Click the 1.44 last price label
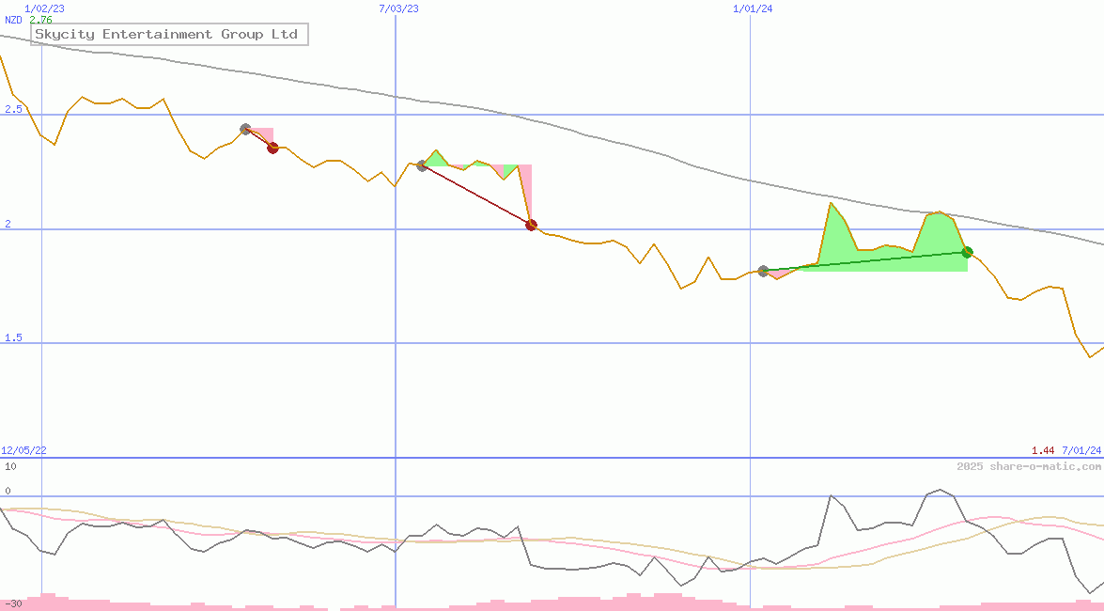Screen dimensions: 1104x611 tap(1042, 451)
